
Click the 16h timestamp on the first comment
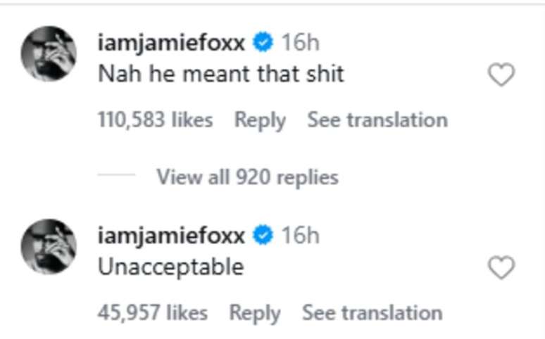(x=300, y=43)
